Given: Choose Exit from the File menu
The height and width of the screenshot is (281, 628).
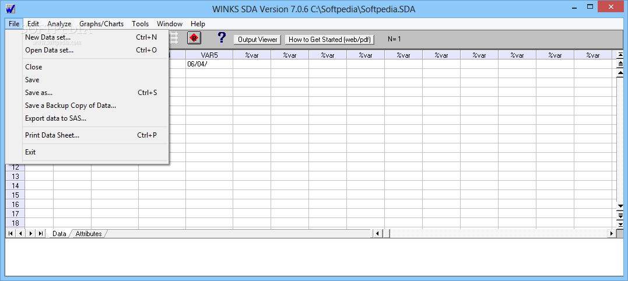Looking at the screenshot, I should (x=90, y=152).
